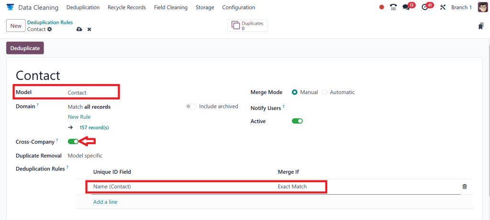Toggle Include archived switch

[x=191, y=106]
